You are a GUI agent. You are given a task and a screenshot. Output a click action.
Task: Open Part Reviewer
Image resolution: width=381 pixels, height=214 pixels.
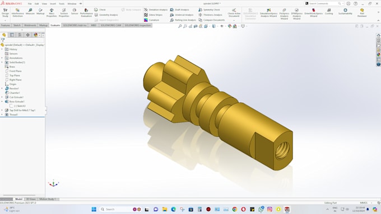(x=362, y=13)
